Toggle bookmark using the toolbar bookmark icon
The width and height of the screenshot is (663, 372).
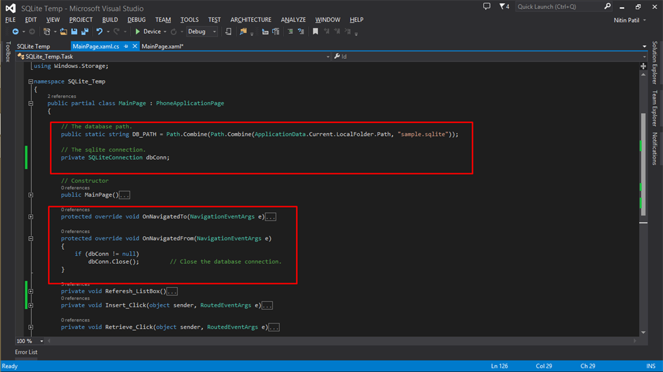(x=315, y=32)
